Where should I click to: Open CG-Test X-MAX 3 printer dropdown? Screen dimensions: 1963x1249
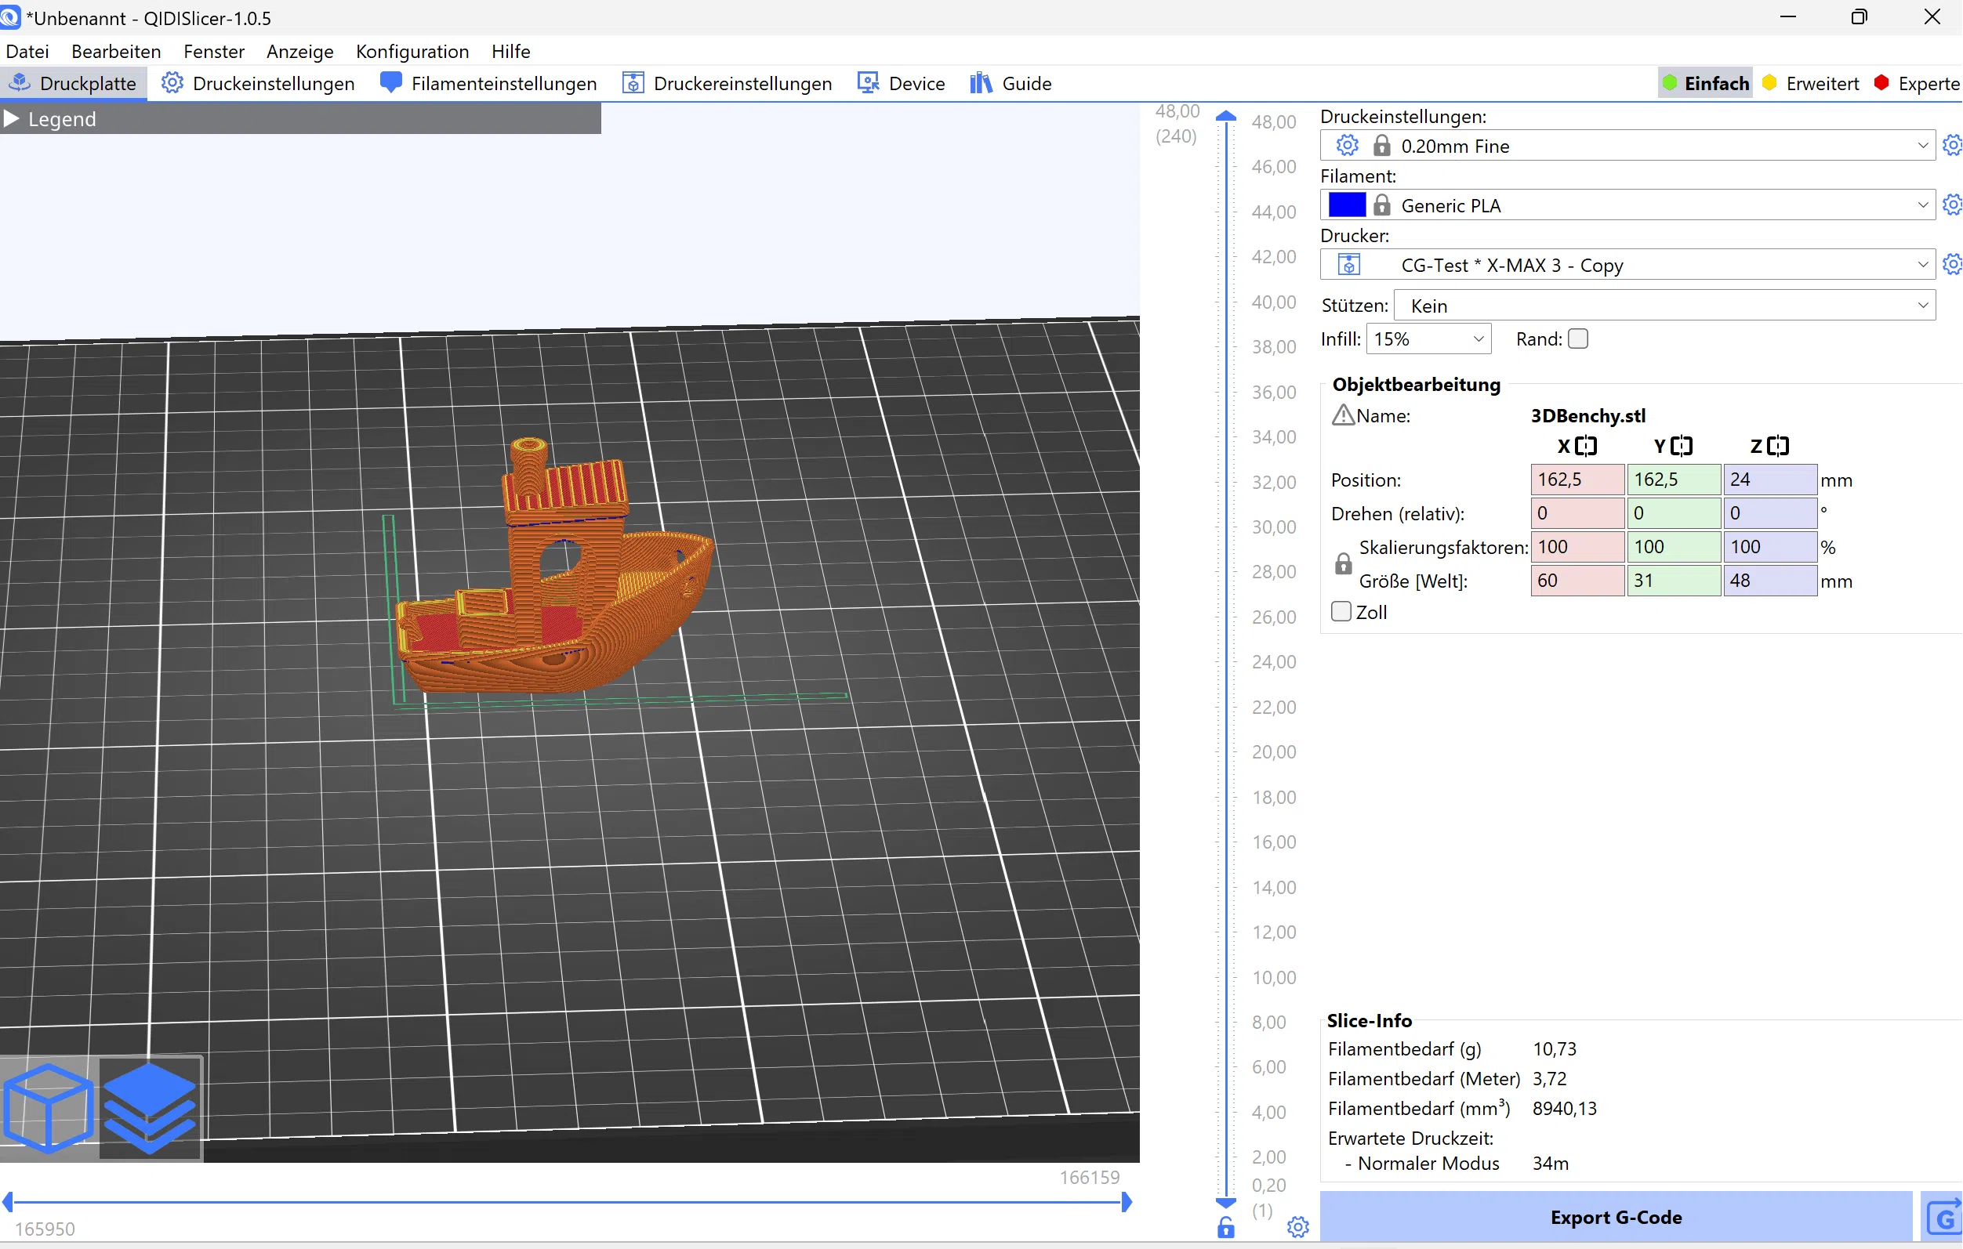click(1627, 265)
